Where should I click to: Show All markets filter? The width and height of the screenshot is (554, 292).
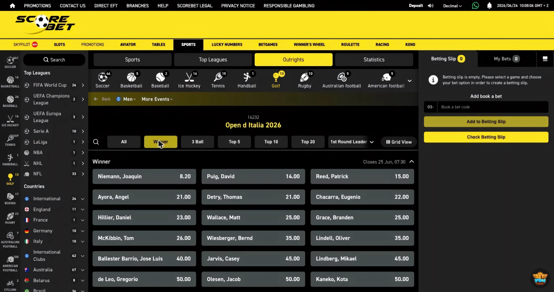(x=124, y=142)
